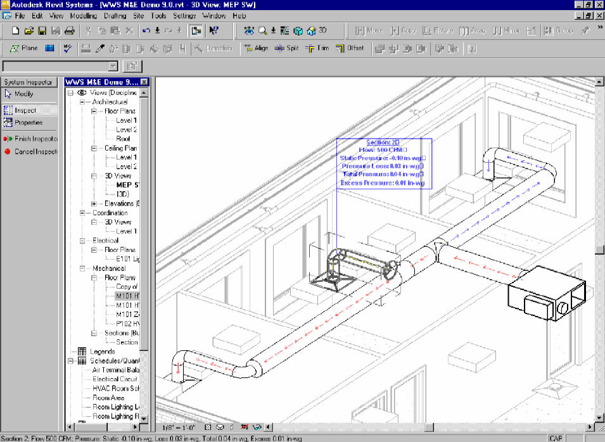Close the WWS M&E Demo browser panel
This screenshot has width=605, height=442.
pos(144,82)
